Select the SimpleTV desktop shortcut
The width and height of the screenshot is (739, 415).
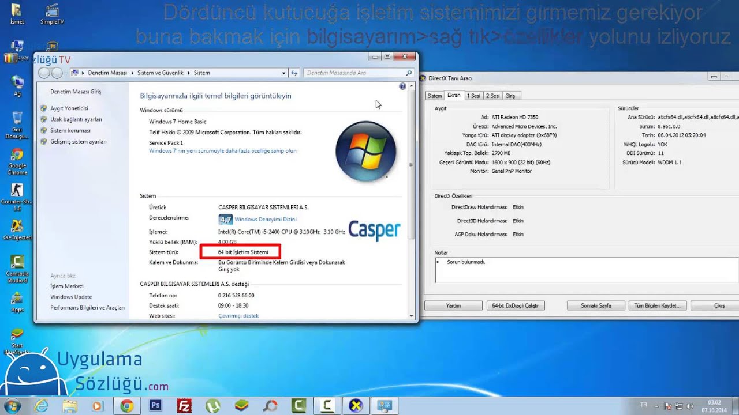[x=52, y=14]
